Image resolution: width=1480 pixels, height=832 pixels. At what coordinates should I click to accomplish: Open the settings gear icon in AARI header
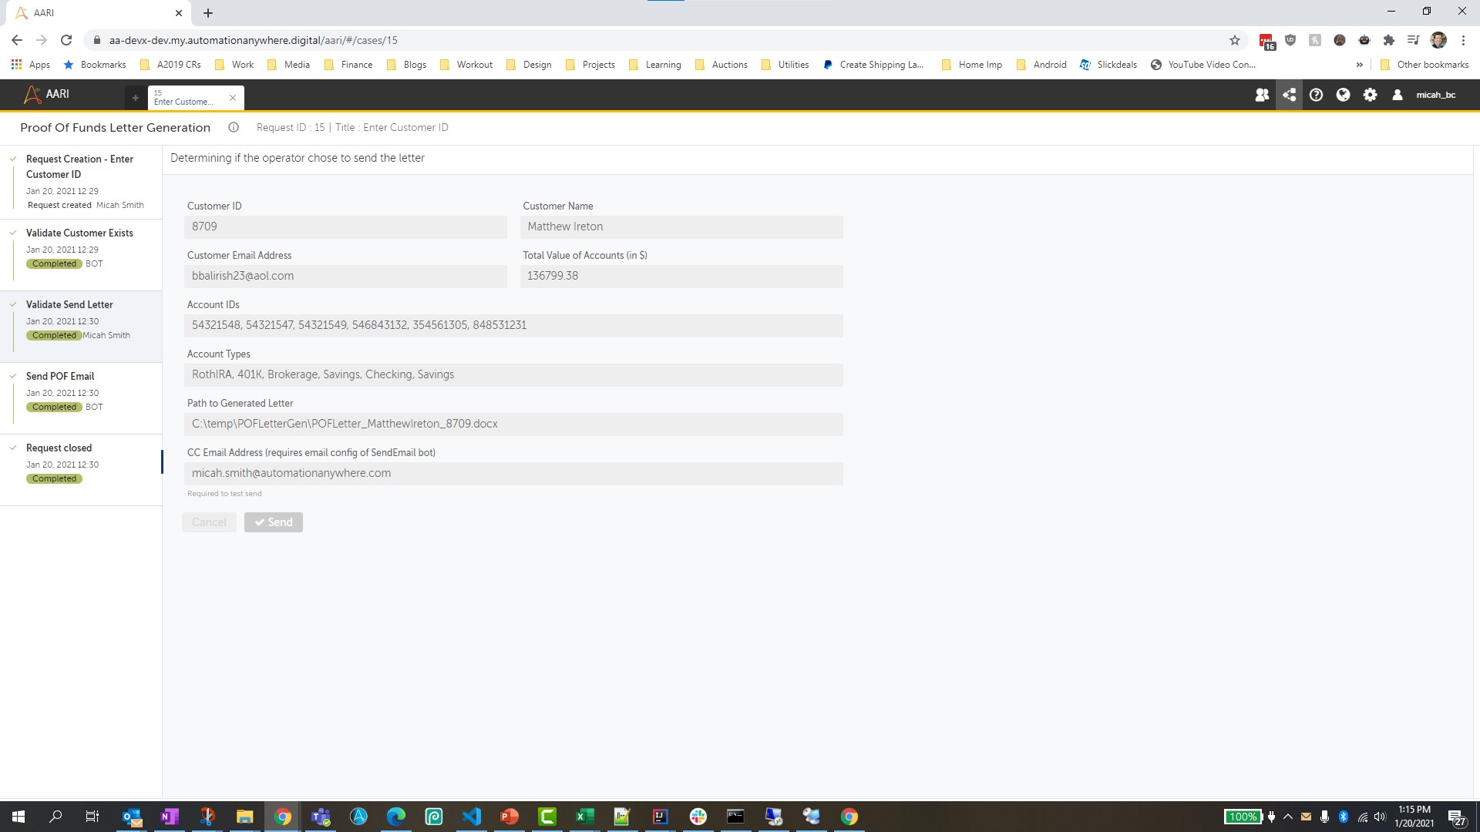[x=1370, y=95]
